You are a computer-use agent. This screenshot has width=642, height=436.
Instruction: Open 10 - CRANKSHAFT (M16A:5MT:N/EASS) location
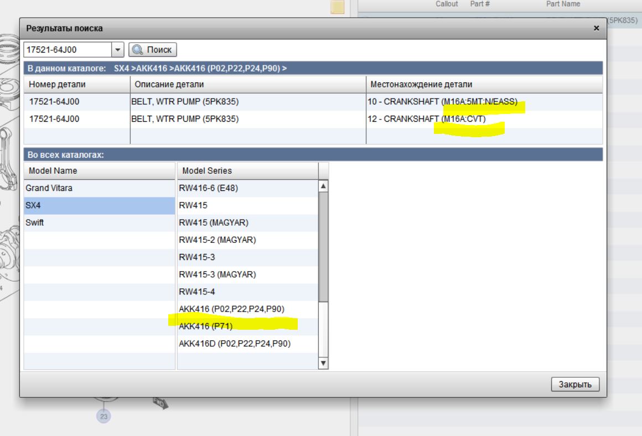click(x=442, y=102)
